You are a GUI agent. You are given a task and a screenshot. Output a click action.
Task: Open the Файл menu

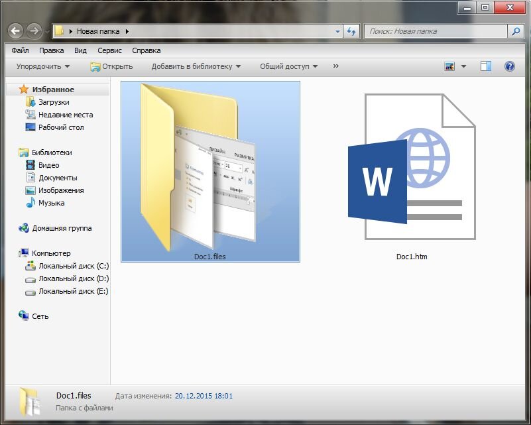(x=20, y=50)
